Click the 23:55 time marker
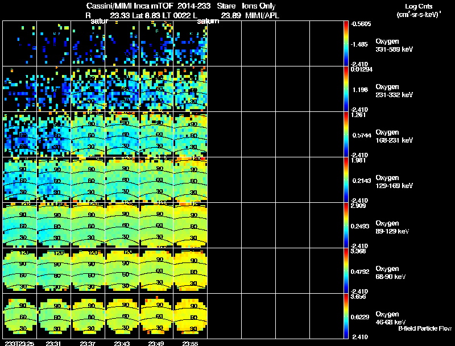 190,343
